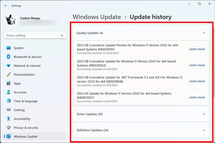
Task: Click the Codrut Neagu account name
Action: tap(30, 18)
